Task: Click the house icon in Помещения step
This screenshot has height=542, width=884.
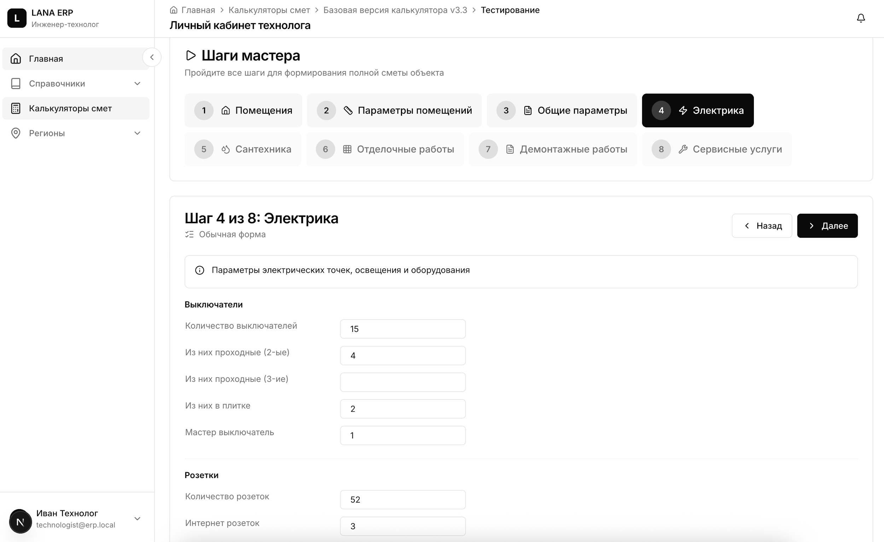Action: click(225, 110)
